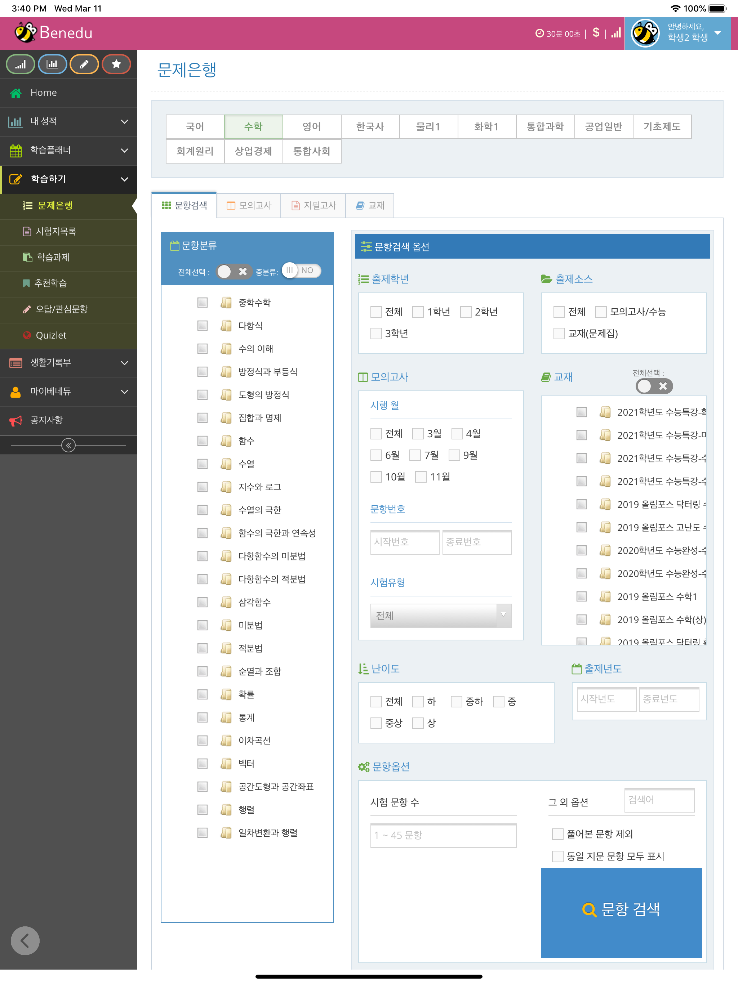Expand the 내 성적 menu

point(68,121)
